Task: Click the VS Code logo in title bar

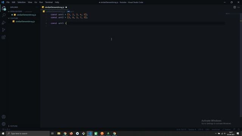Action: [3, 2]
